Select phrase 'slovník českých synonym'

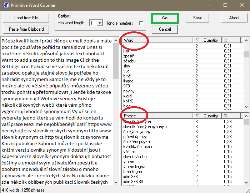click(x=182, y=127)
